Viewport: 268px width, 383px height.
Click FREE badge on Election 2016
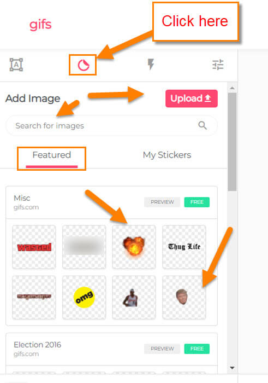click(x=197, y=349)
